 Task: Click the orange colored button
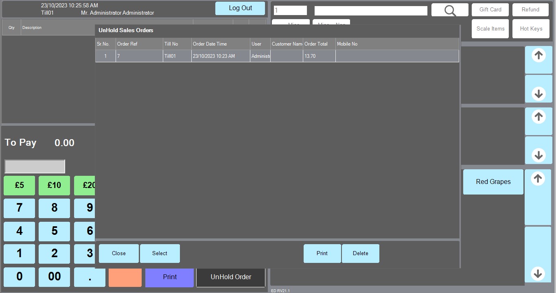125,277
